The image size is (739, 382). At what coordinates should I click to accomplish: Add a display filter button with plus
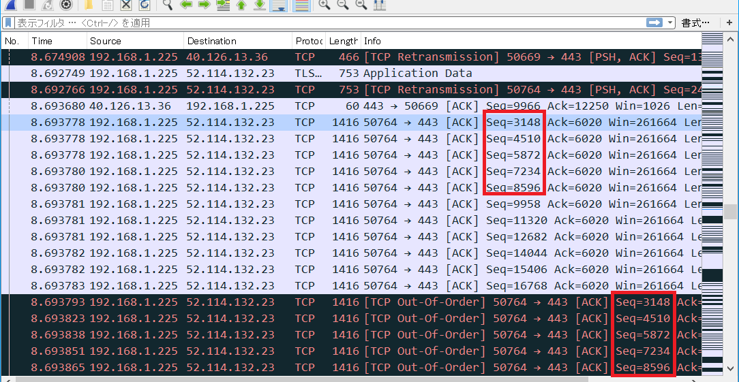(x=729, y=22)
